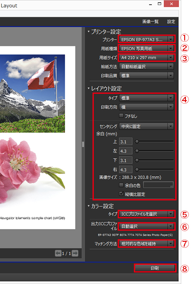Go to the next page arrow
The width and height of the screenshot is (194, 284).
(75, 253)
